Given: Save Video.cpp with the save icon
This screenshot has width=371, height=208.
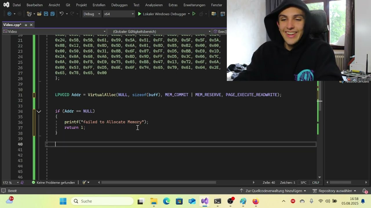Looking at the screenshot, I should click(46, 14).
